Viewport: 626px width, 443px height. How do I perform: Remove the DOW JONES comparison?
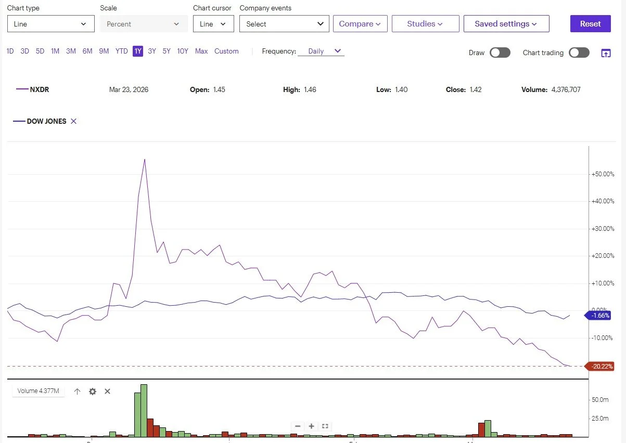pyautogui.click(x=73, y=121)
